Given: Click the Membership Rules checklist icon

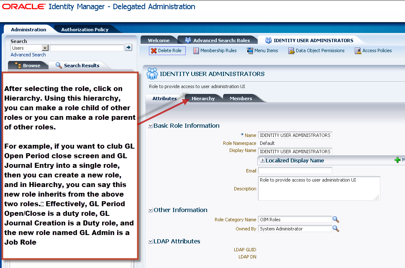Looking at the screenshot, I should point(196,51).
